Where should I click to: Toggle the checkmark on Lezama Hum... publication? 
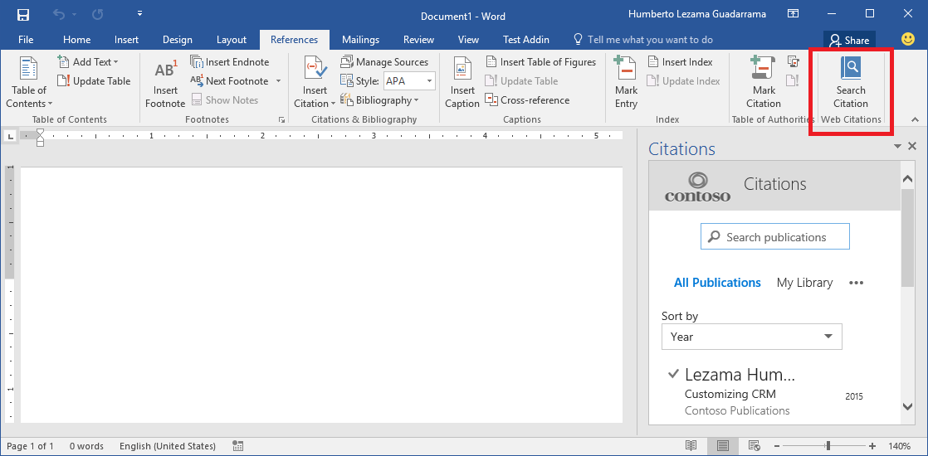[673, 374]
